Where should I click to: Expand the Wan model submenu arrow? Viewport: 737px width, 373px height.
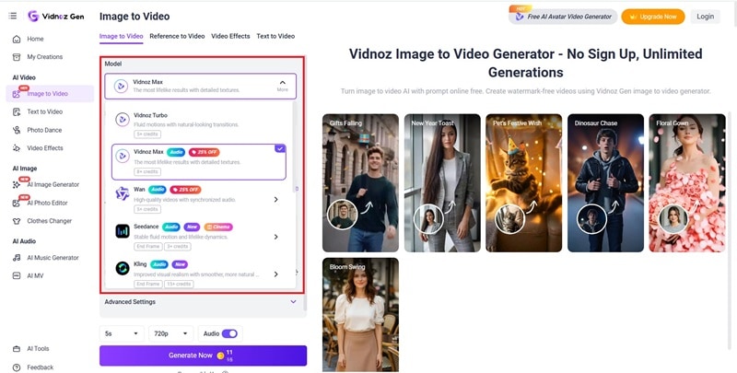(x=275, y=200)
